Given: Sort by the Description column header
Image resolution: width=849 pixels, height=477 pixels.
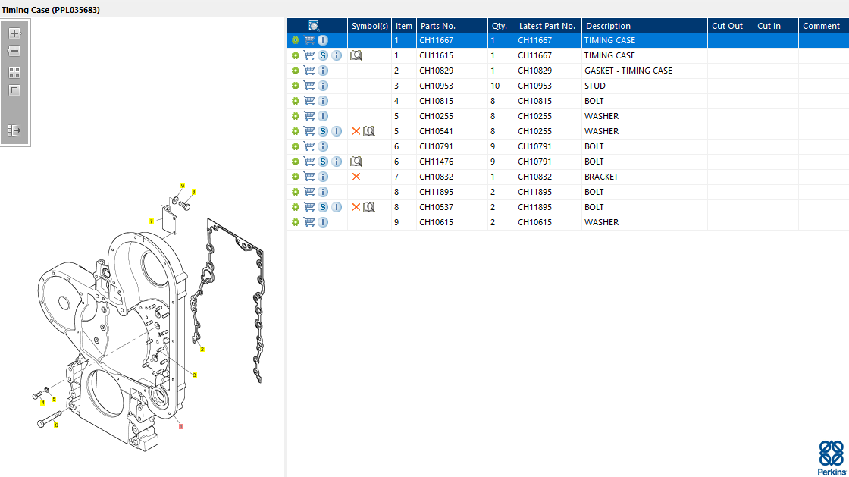Looking at the screenshot, I should point(608,26).
